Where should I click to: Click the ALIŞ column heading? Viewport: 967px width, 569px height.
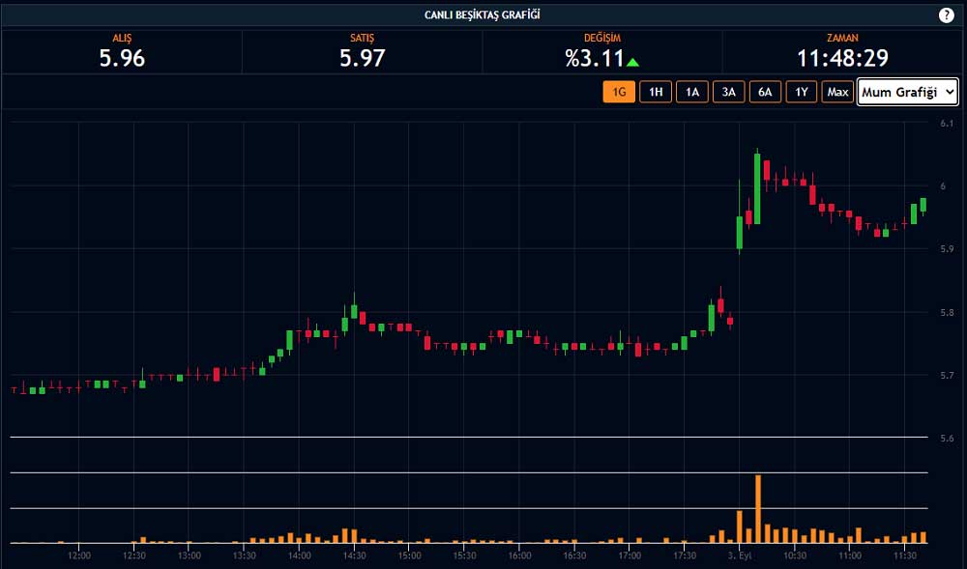tap(122, 39)
